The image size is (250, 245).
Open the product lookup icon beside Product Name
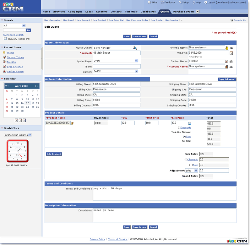[x=72, y=123]
